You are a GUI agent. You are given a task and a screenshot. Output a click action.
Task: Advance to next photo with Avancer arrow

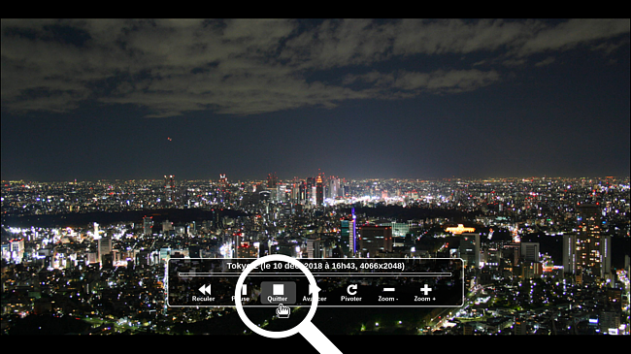click(315, 289)
